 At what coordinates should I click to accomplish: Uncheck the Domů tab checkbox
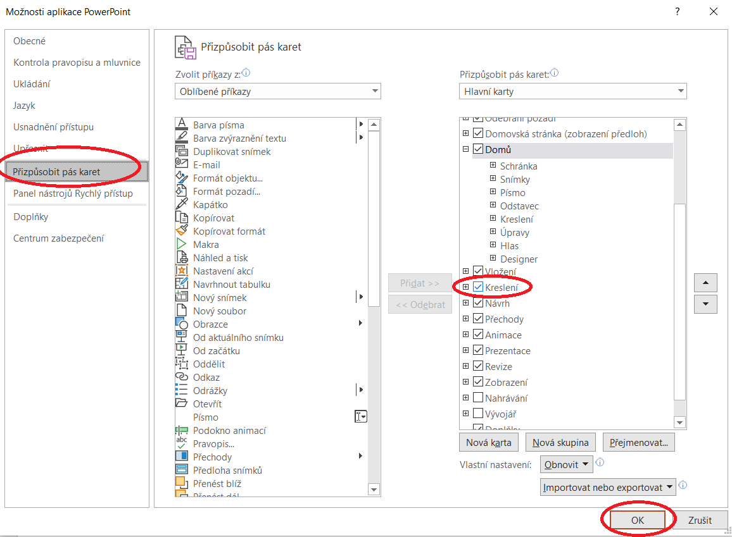click(478, 149)
